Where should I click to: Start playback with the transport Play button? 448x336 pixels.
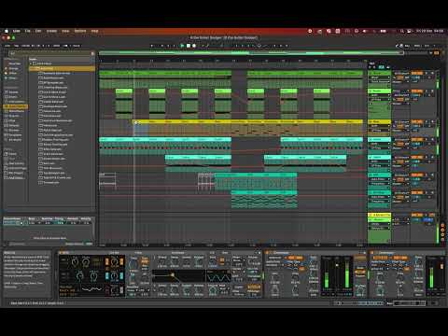coord(183,46)
